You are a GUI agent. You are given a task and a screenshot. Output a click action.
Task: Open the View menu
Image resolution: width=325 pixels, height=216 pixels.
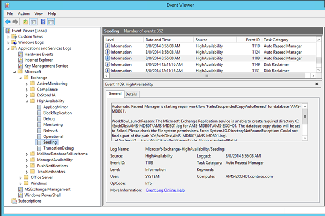coord(38,13)
